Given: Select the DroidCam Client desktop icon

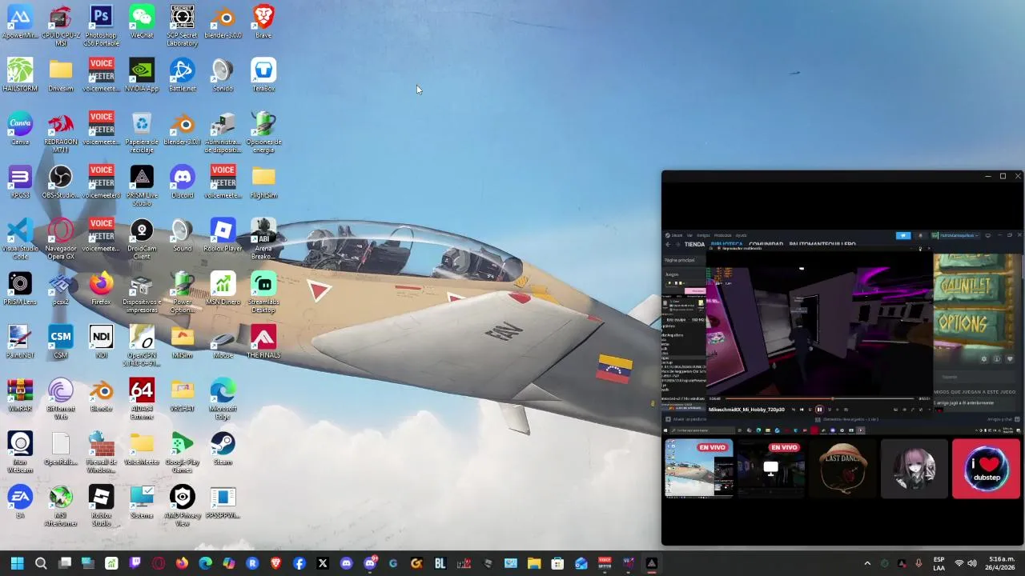Looking at the screenshot, I should (142, 239).
